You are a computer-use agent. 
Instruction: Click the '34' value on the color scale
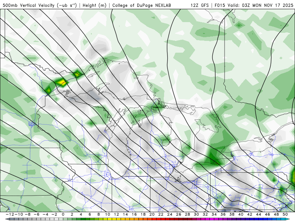[x=214, y=214]
